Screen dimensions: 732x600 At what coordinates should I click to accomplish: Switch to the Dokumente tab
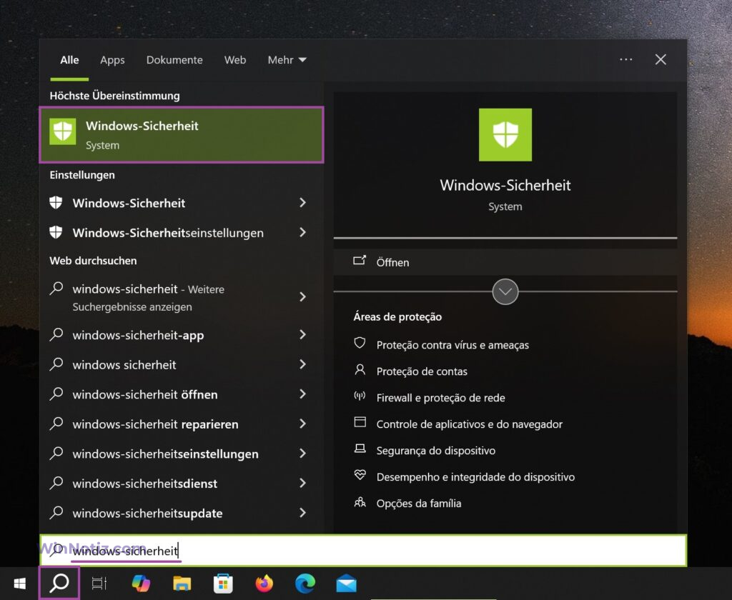[174, 60]
